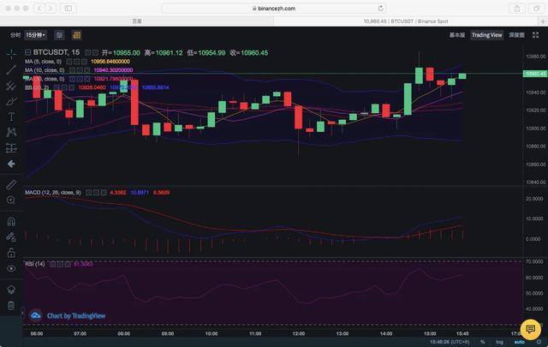Toggle log scale mode

point(500,342)
